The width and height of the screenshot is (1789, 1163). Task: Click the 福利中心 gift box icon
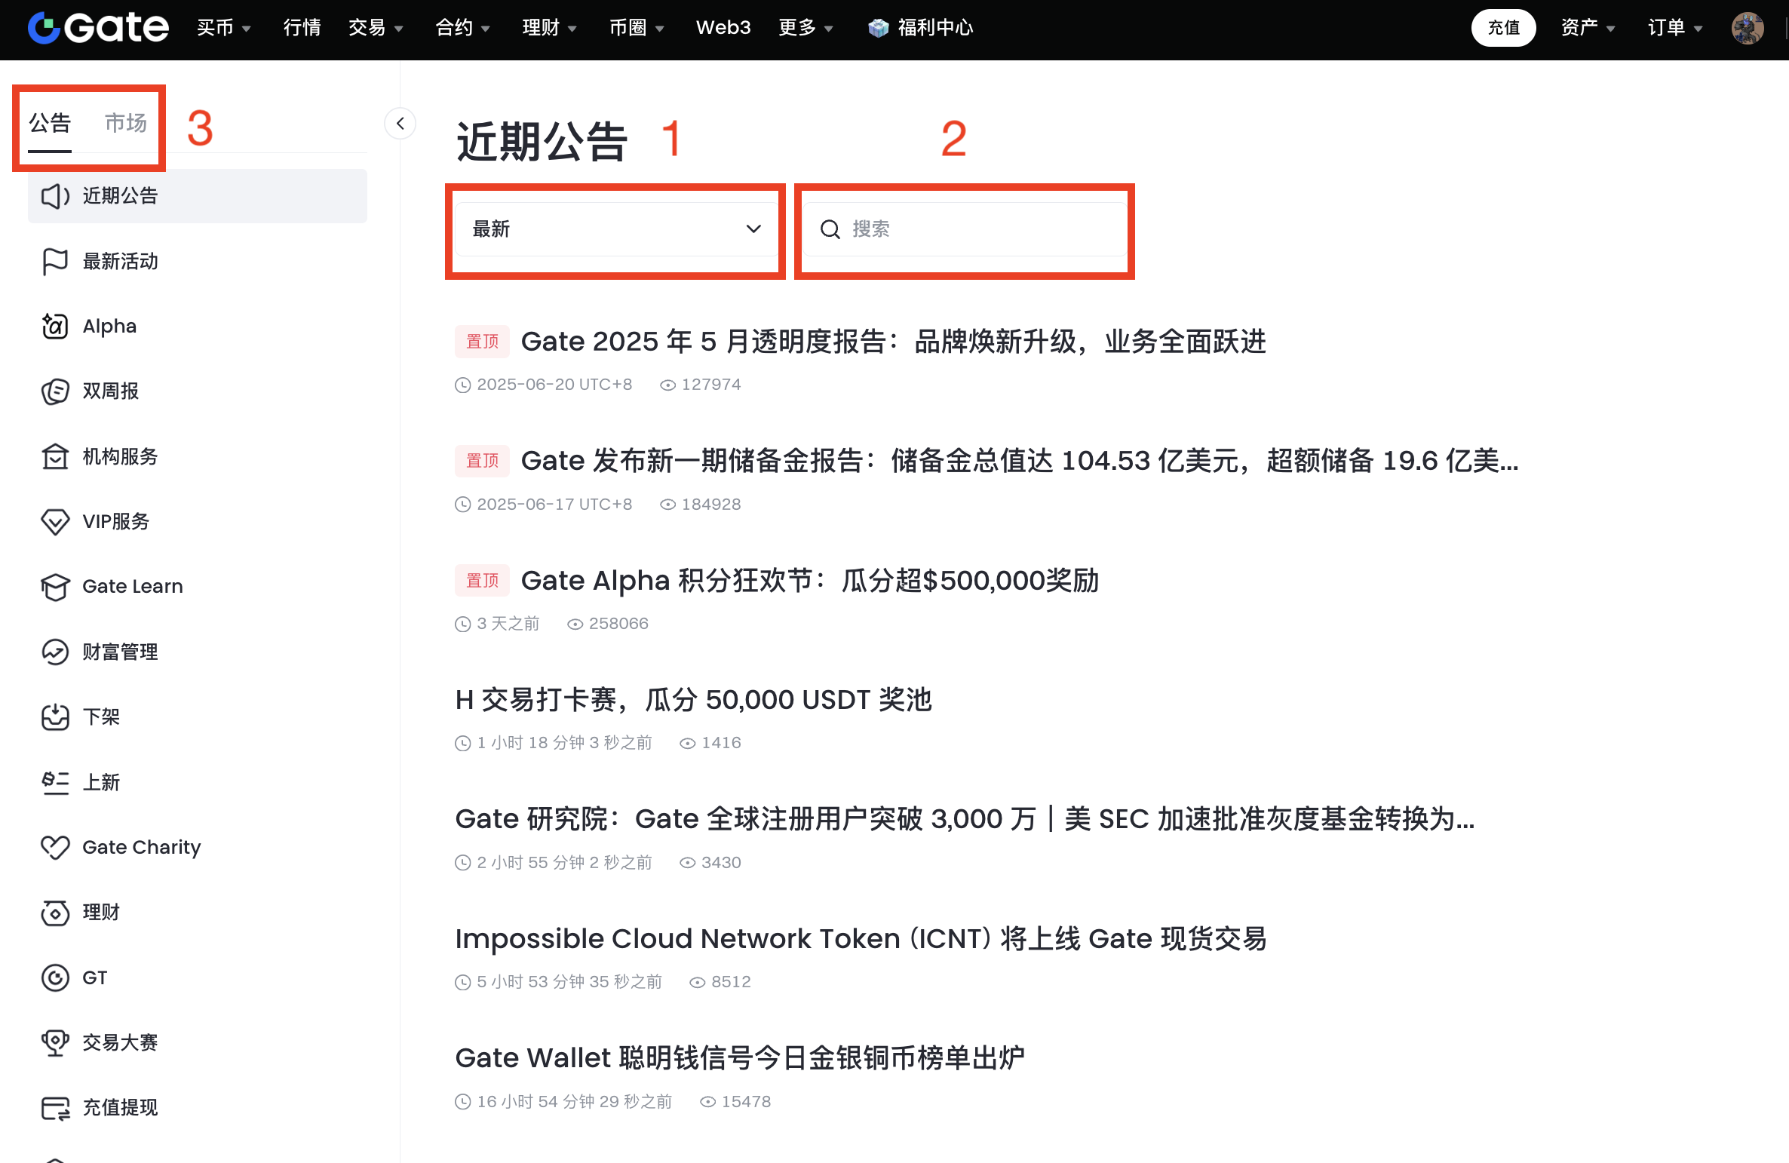click(878, 28)
